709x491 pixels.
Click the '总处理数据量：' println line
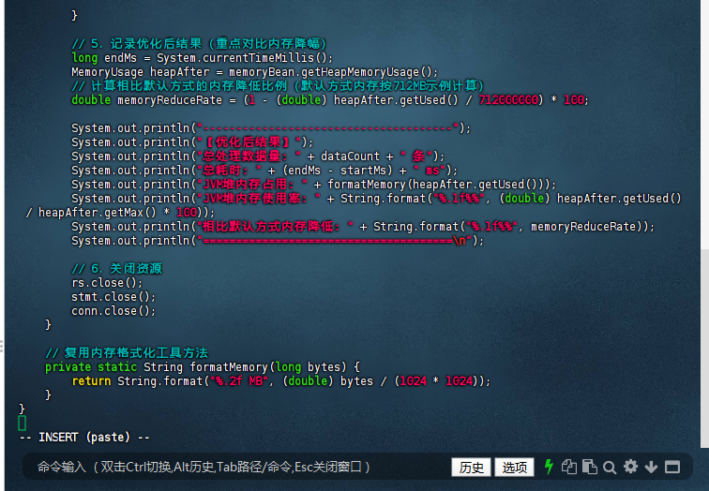[x=258, y=156]
